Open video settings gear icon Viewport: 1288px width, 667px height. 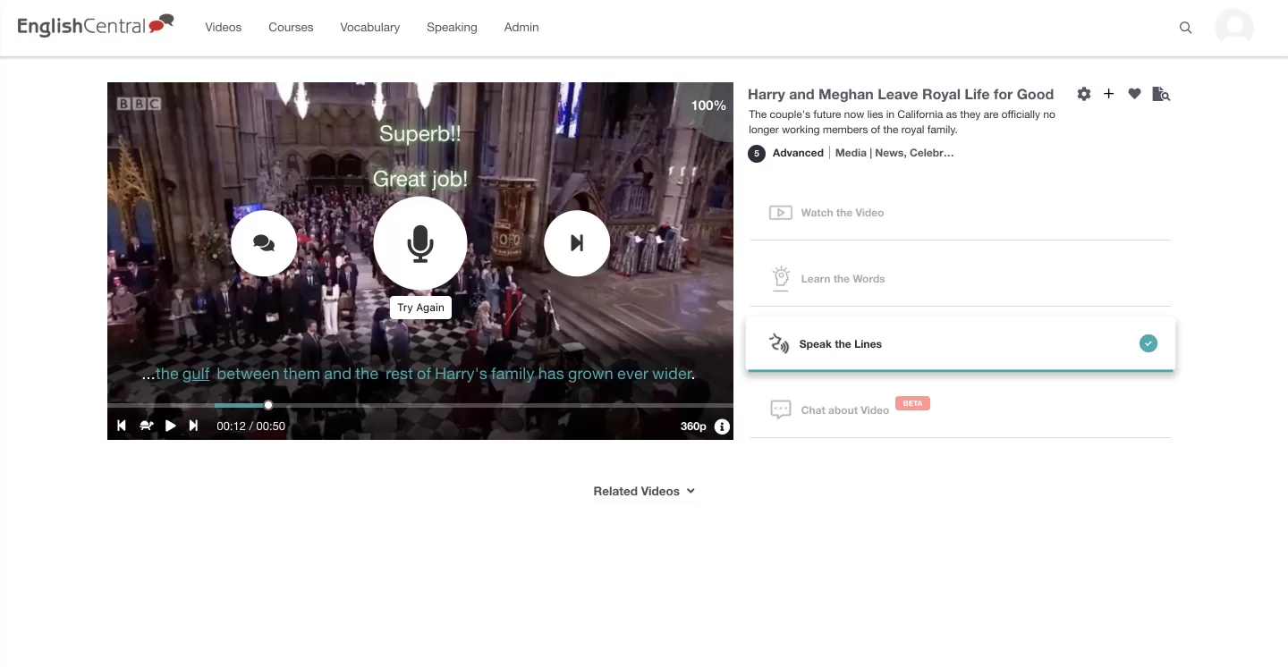pos(1084,94)
